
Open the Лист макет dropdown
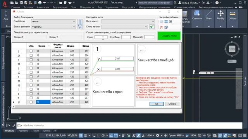pos(128,21)
